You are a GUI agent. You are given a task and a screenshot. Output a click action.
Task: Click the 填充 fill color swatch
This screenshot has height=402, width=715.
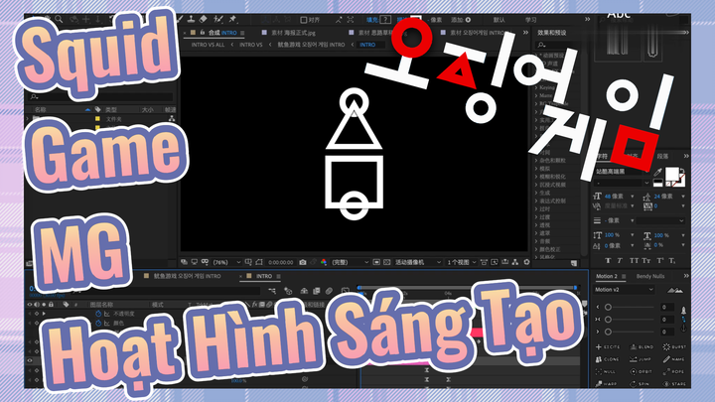(385, 20)
